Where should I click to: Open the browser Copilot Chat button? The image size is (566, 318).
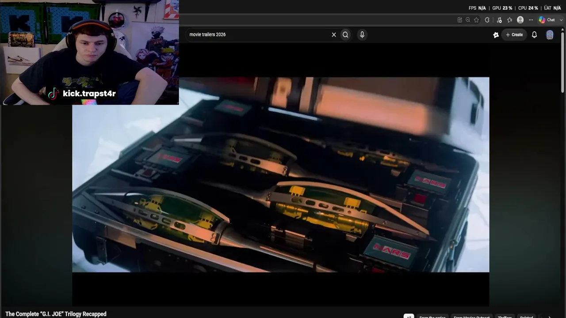(x=547, y=20)
